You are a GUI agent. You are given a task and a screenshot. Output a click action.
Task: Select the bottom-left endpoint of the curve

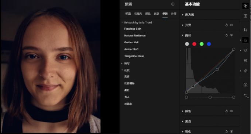pyautogui.click(x=186, y=92)
